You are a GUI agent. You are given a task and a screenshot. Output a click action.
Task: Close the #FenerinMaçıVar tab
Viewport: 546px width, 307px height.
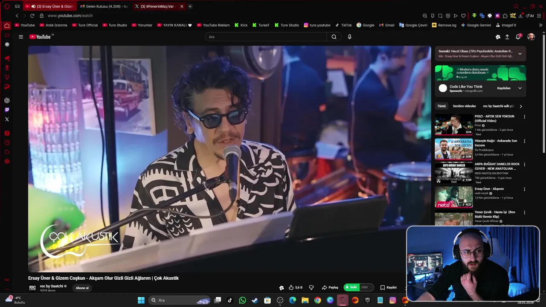pos(182,6)
